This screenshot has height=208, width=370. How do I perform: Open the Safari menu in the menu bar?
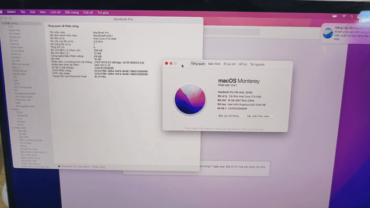point(11,12)
